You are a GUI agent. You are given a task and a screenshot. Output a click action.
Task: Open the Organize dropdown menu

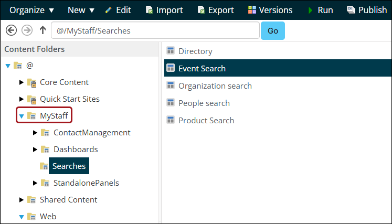[31, 10]
